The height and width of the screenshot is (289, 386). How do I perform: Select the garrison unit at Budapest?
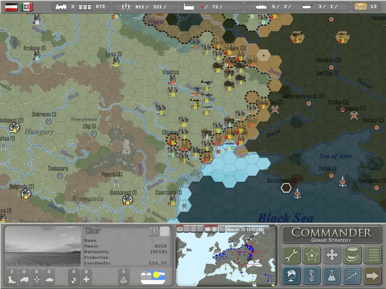(14, 127)
